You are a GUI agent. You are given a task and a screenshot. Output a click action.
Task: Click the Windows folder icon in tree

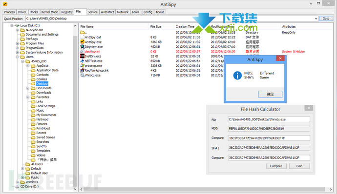(22, 182)
